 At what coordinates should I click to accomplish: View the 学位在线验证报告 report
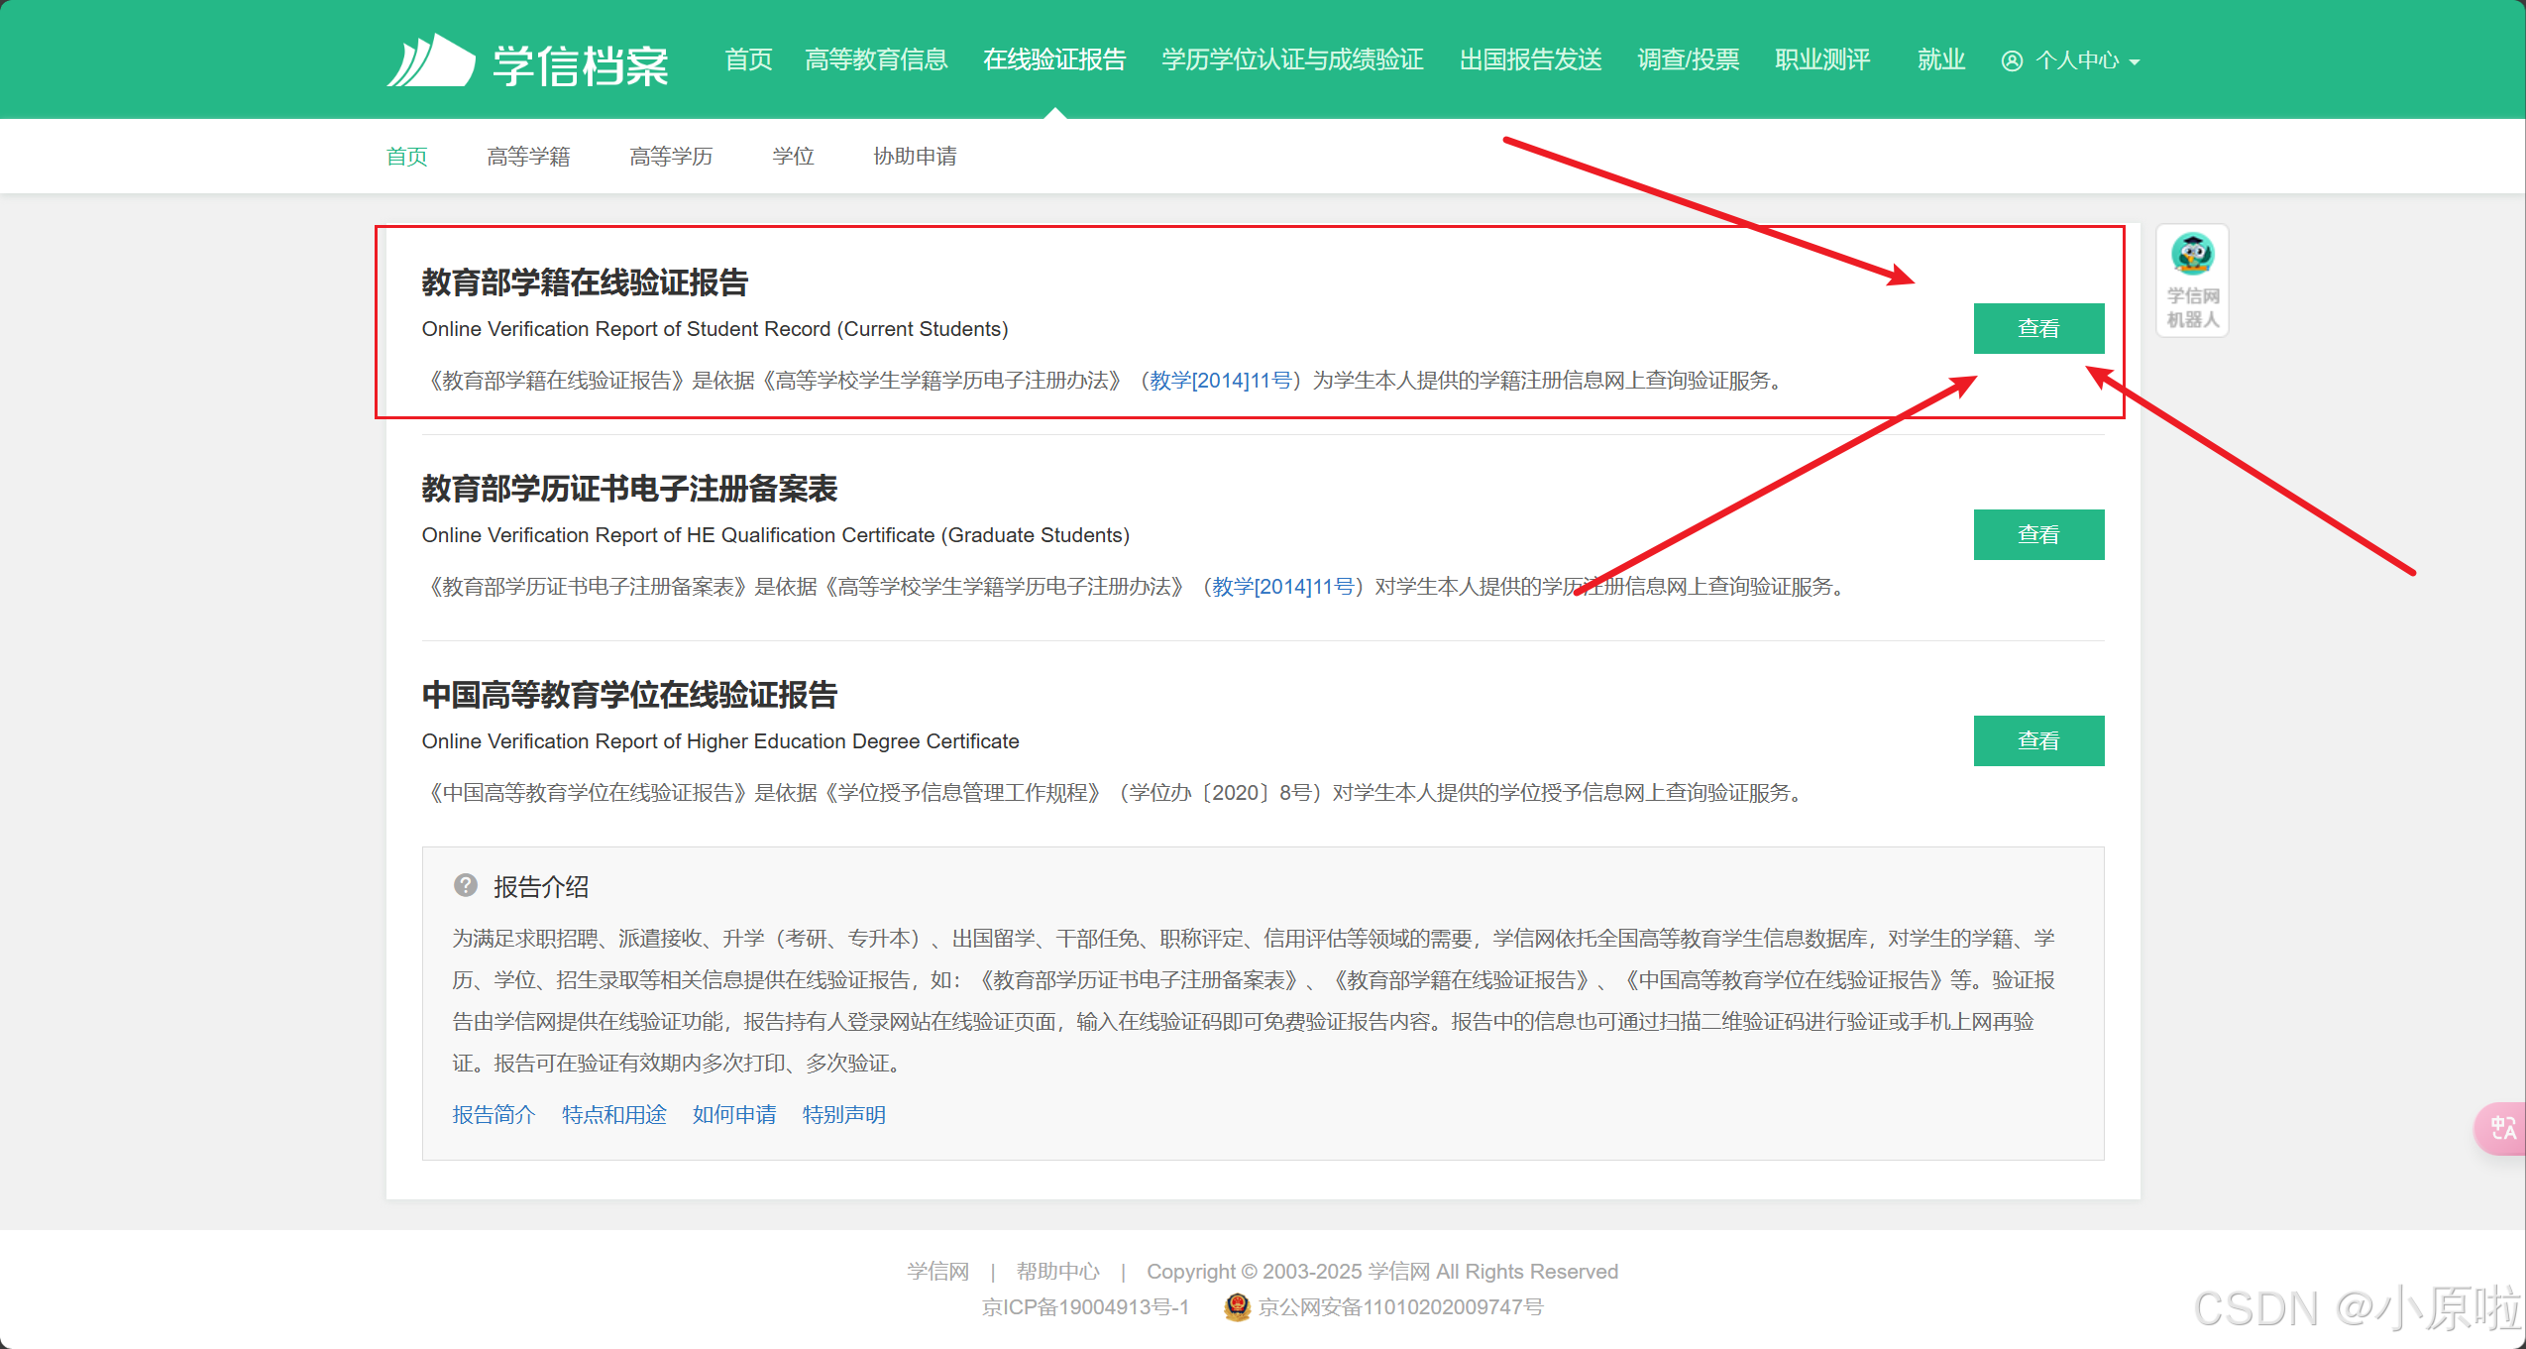2038,740
